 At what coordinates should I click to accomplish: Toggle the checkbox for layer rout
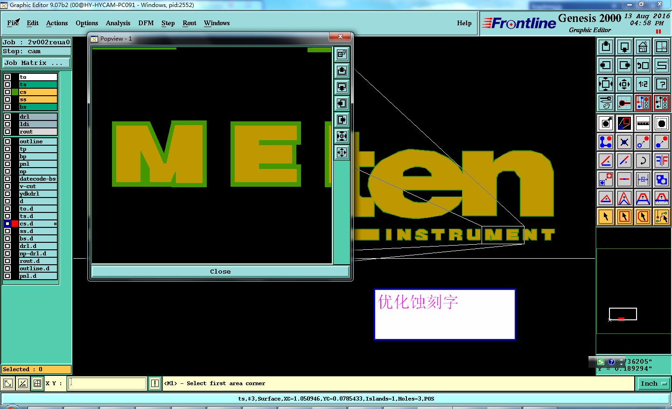tap(7, 132)
